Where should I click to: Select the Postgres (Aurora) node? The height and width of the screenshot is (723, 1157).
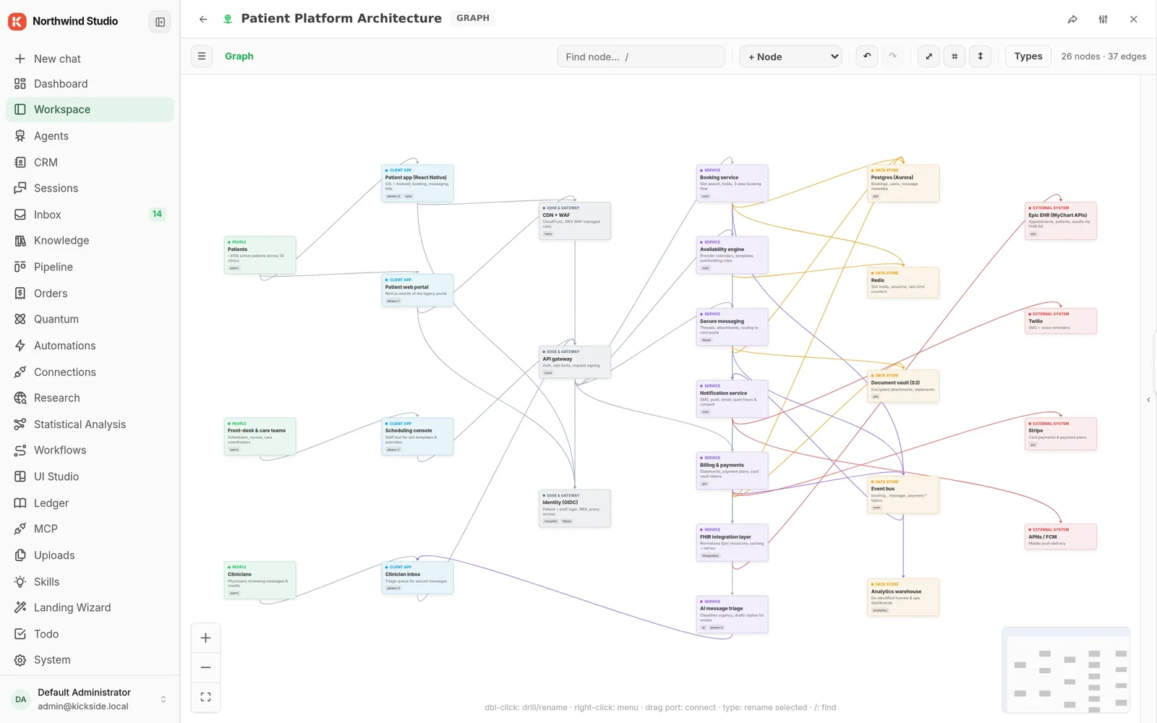903,184
